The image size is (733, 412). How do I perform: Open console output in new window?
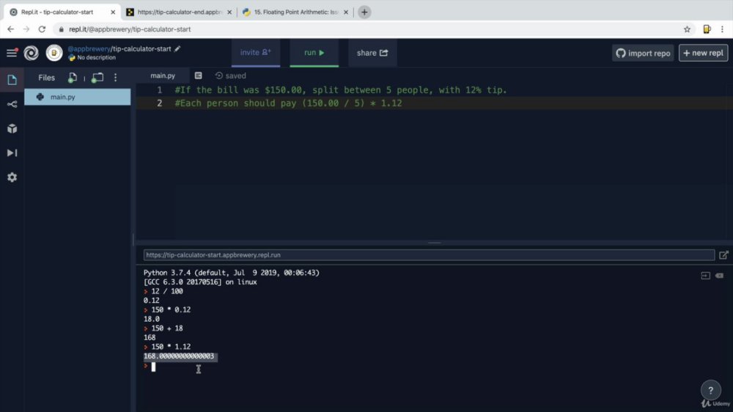pyautogui.click(x=723, y=255)
